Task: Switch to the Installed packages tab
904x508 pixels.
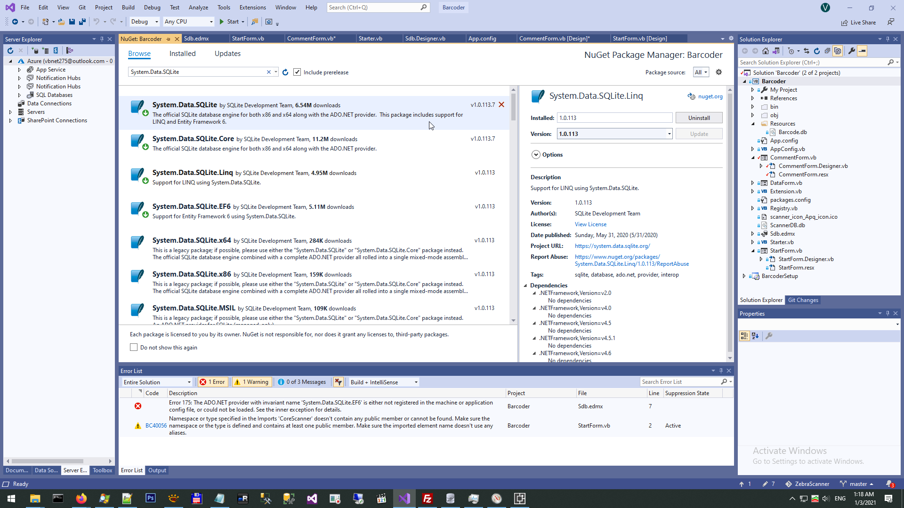Action: [182, 54]
